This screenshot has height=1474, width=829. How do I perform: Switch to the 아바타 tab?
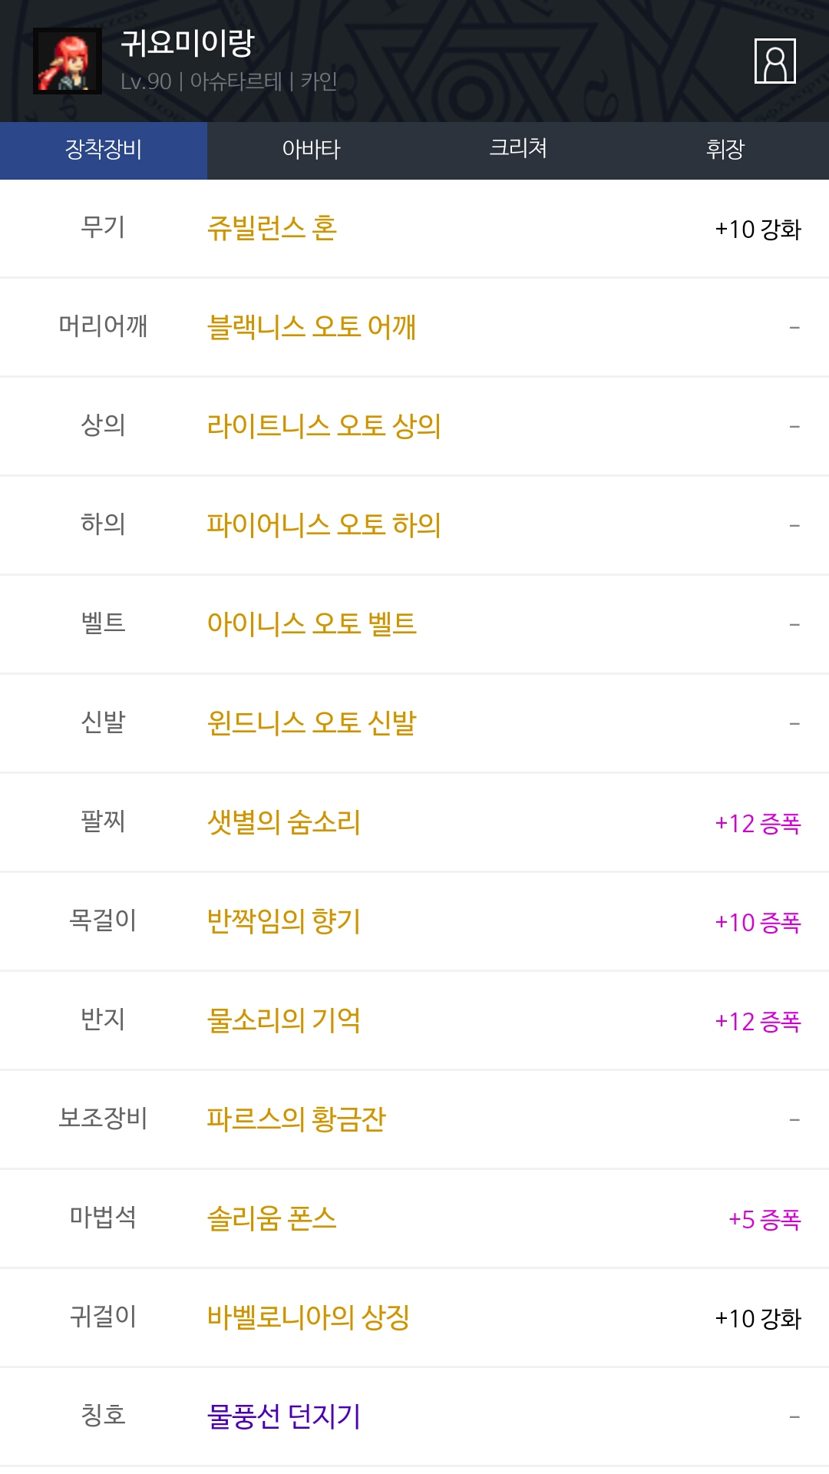pyautogui.click(x=311, y=150)
